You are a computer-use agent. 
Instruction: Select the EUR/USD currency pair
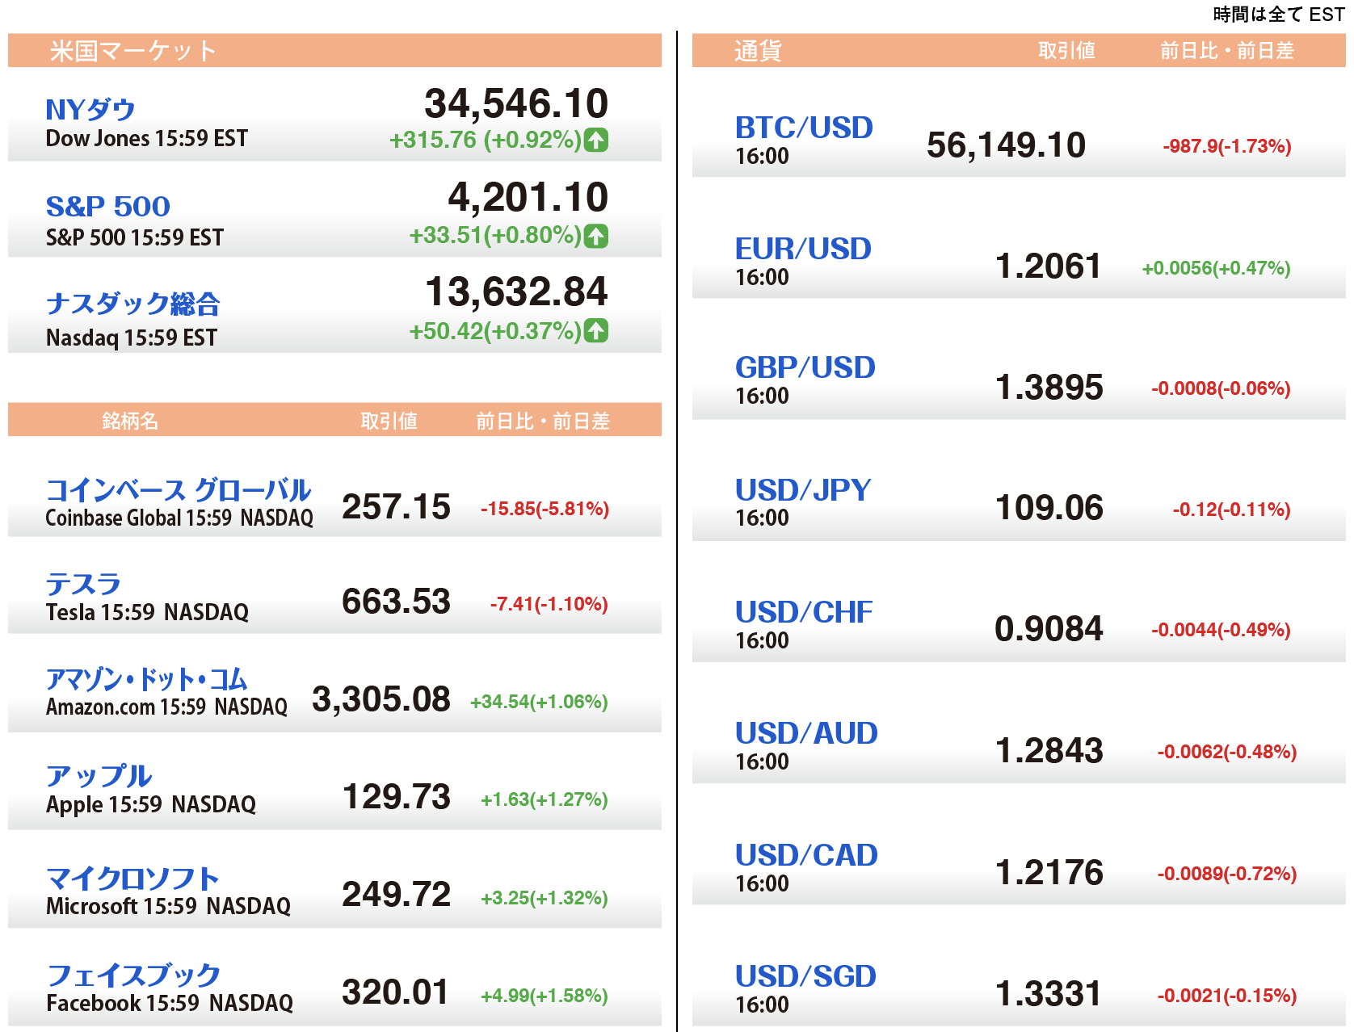tap(803, 249)
